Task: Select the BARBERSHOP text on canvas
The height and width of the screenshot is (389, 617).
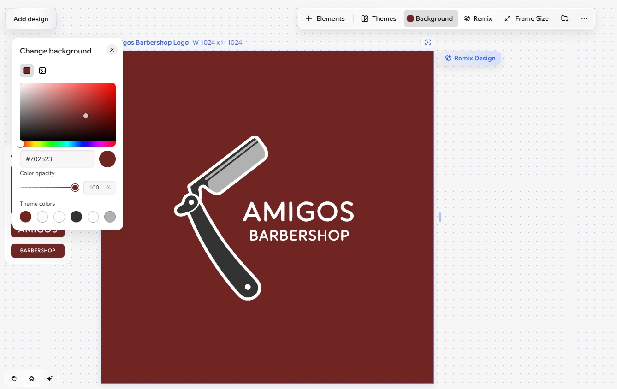Action: (x=299, y=236)
